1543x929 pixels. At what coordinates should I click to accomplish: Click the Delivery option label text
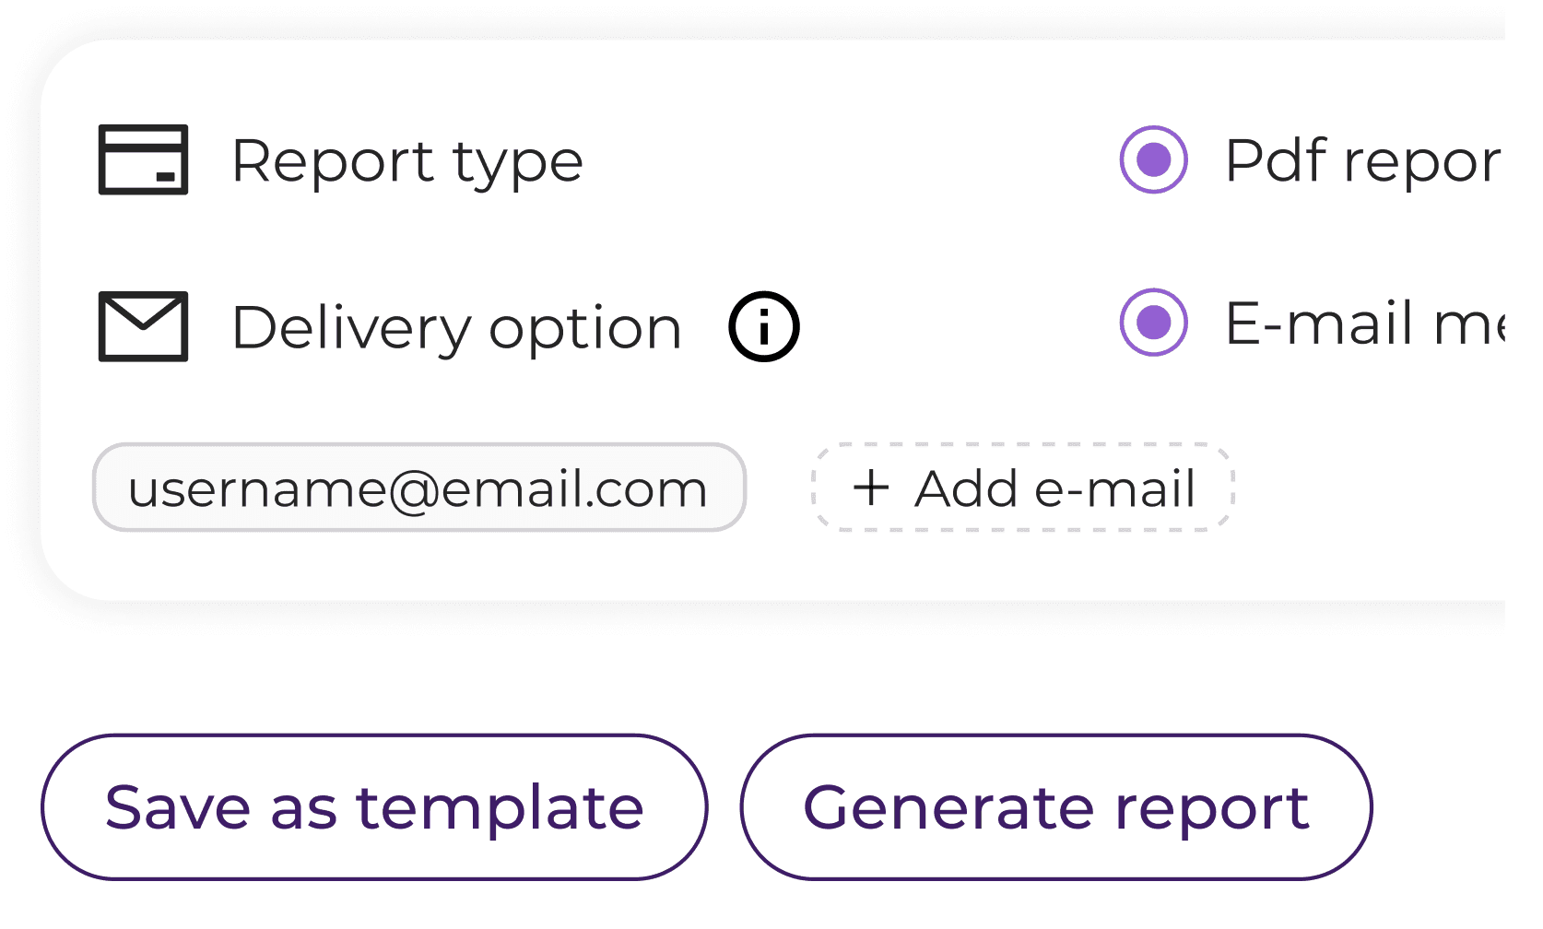[x=456, y=328]
